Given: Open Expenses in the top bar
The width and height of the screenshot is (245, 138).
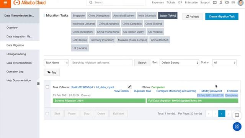Looking at the screenshot, I should [x=158, y=3].
